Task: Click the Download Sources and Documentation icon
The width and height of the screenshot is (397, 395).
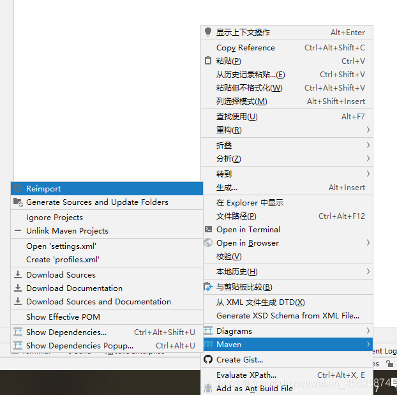Action: 18,302
